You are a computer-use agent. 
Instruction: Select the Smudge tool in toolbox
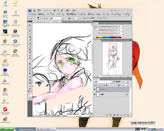point(30,61)
